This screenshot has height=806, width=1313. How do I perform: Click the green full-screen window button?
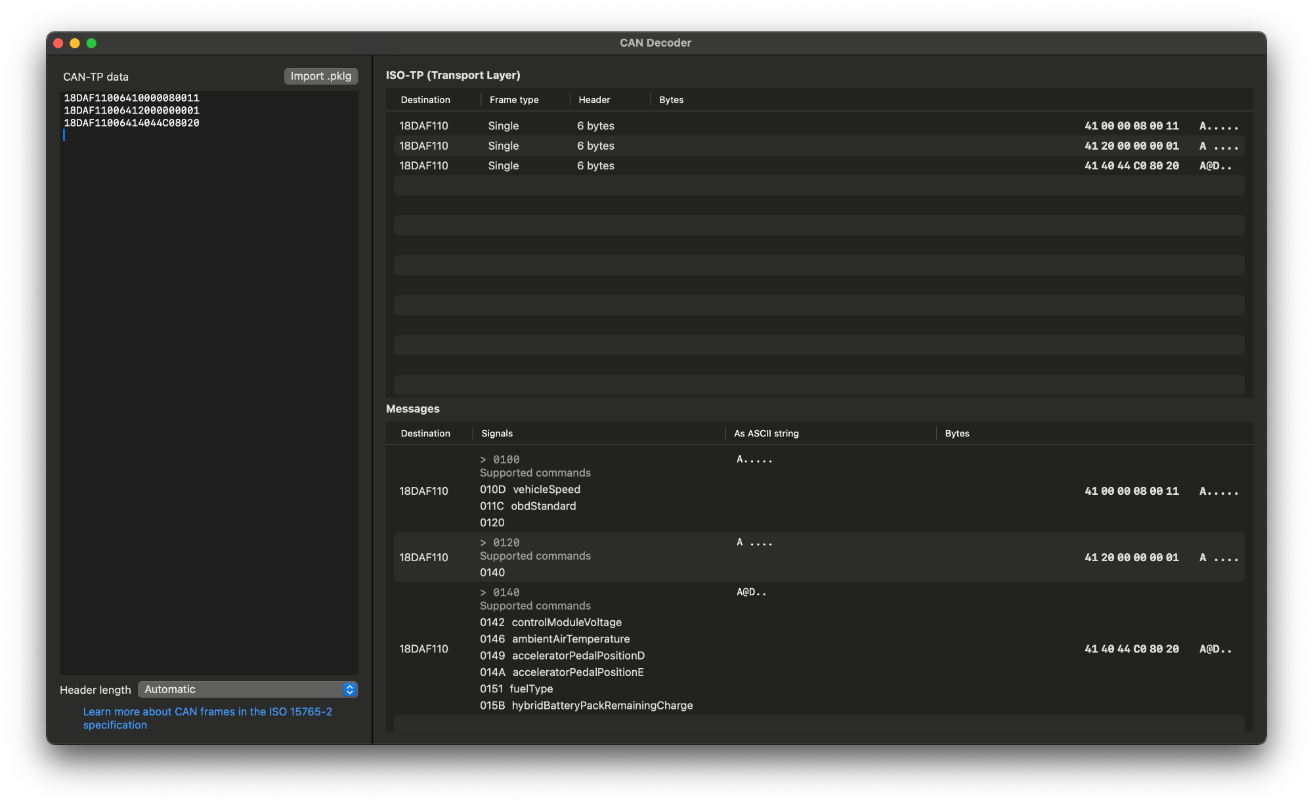tap(92, 43)
